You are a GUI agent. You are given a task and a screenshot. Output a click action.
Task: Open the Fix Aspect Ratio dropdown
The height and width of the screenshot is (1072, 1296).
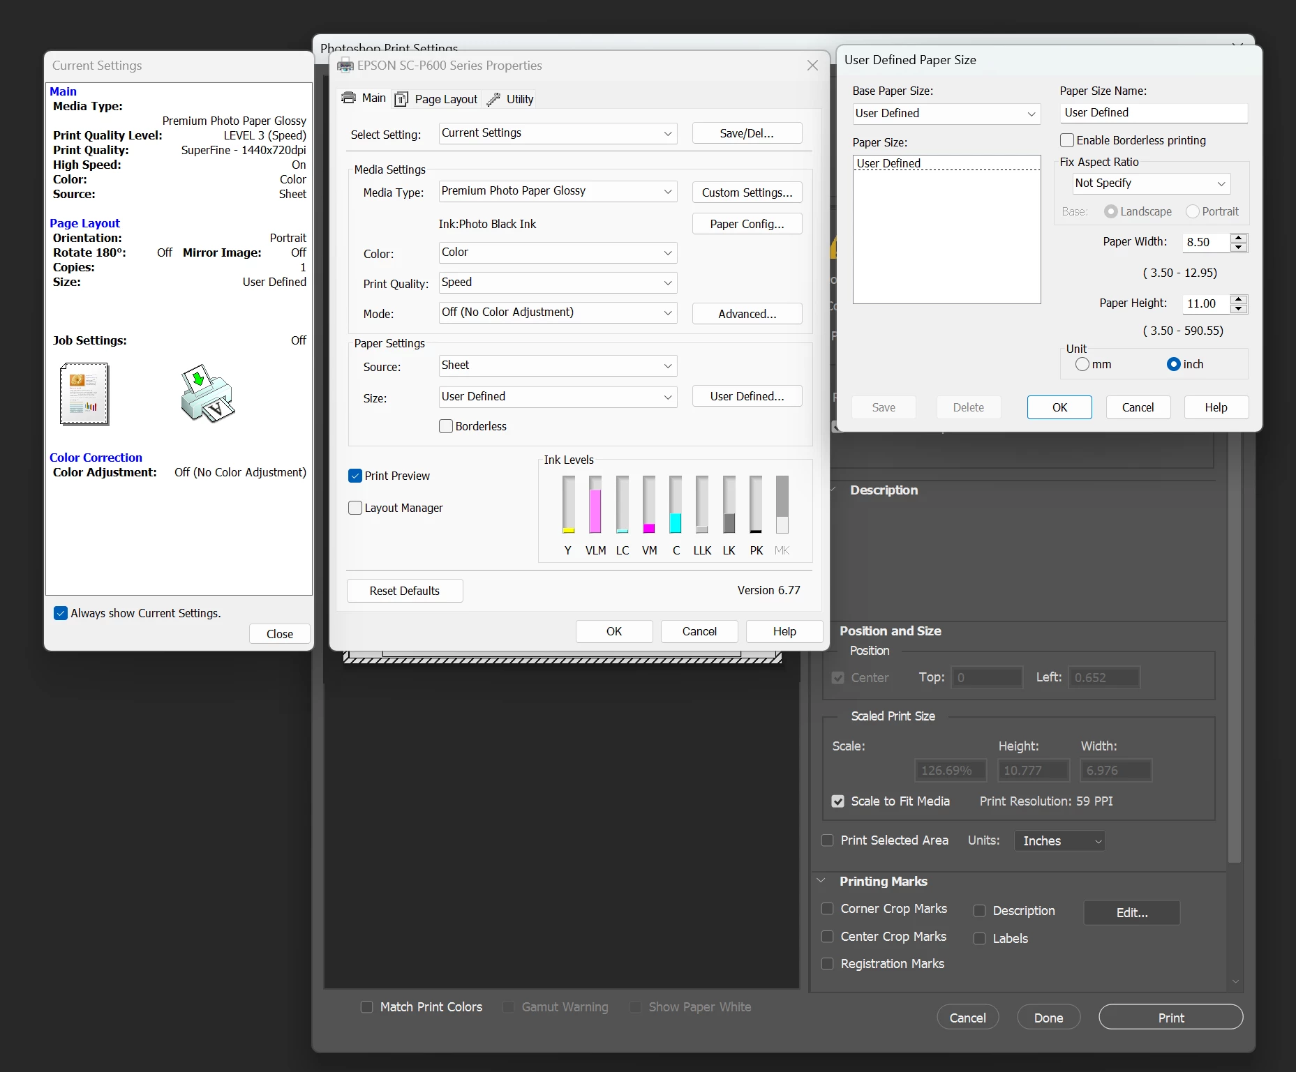pos(1152,183)
